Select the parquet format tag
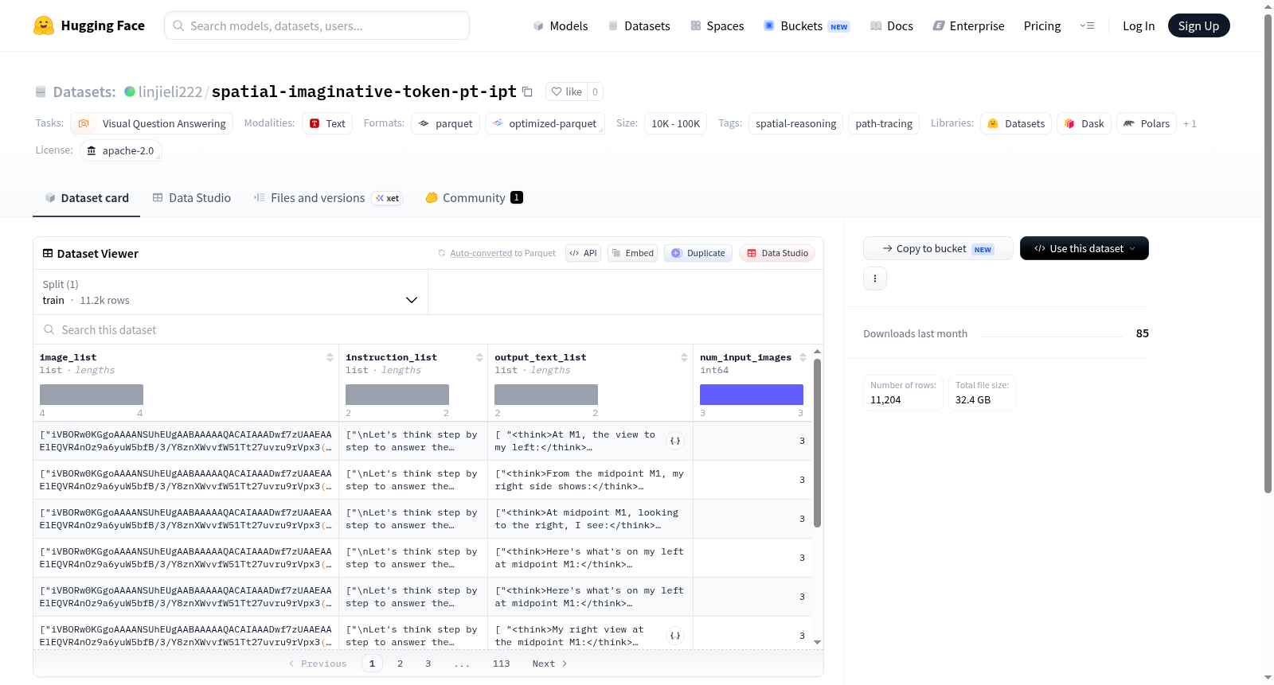 pos(446,123)
